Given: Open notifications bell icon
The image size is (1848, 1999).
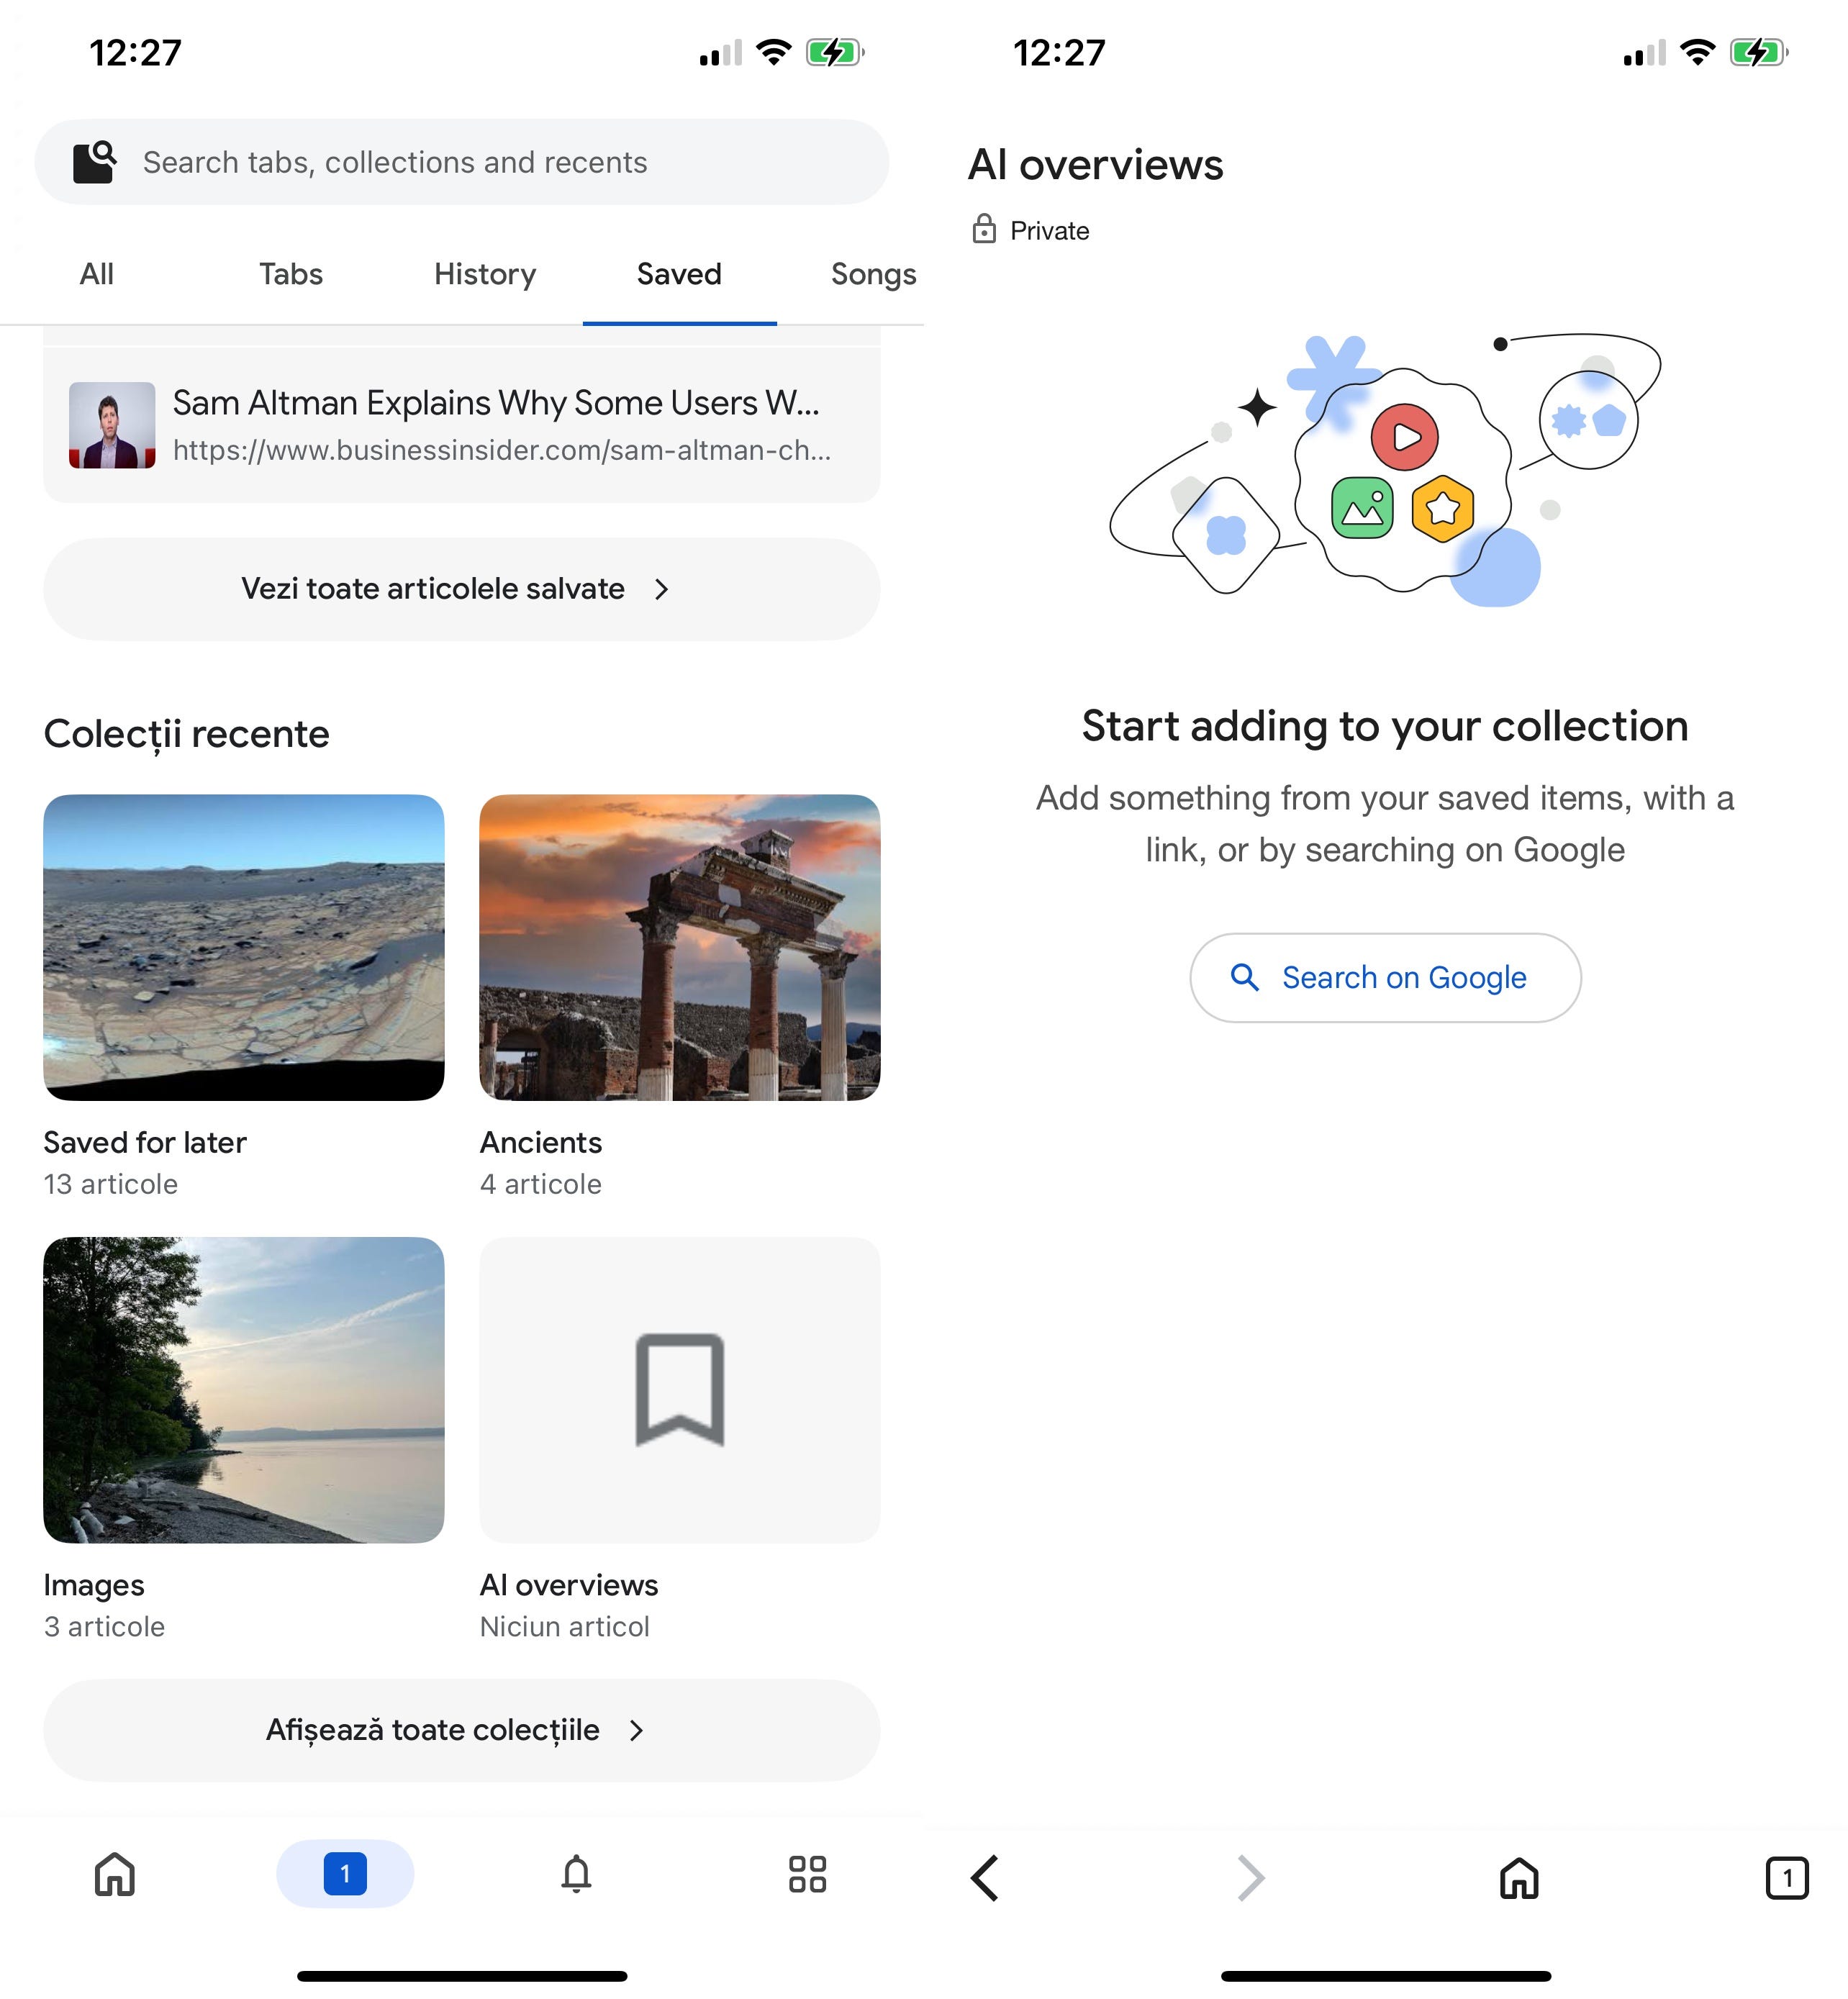Looking at the screenshot, I should (576, 1874).
